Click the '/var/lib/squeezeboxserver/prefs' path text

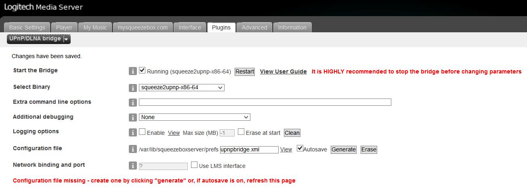pyautogui.click(x=178, y=149)
